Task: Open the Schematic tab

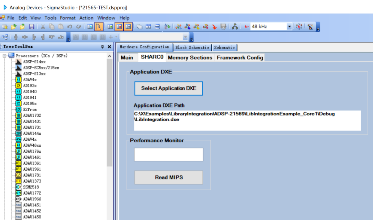Action: pos(224,47)
